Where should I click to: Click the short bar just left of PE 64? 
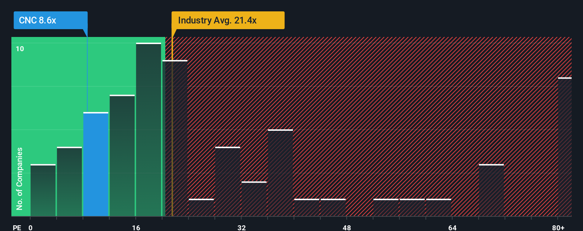click(x=439, y=208)
